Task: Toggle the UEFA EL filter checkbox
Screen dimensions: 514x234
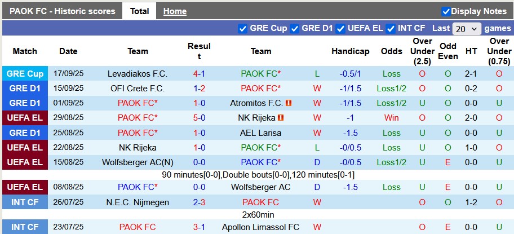Action: (x=341, y=28)
